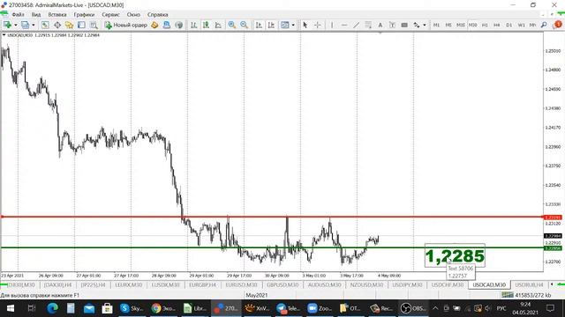Switch chart to candlesticks style
This screenshot has height=317, width=565.
pyautogui.click(x=206, y=25)
